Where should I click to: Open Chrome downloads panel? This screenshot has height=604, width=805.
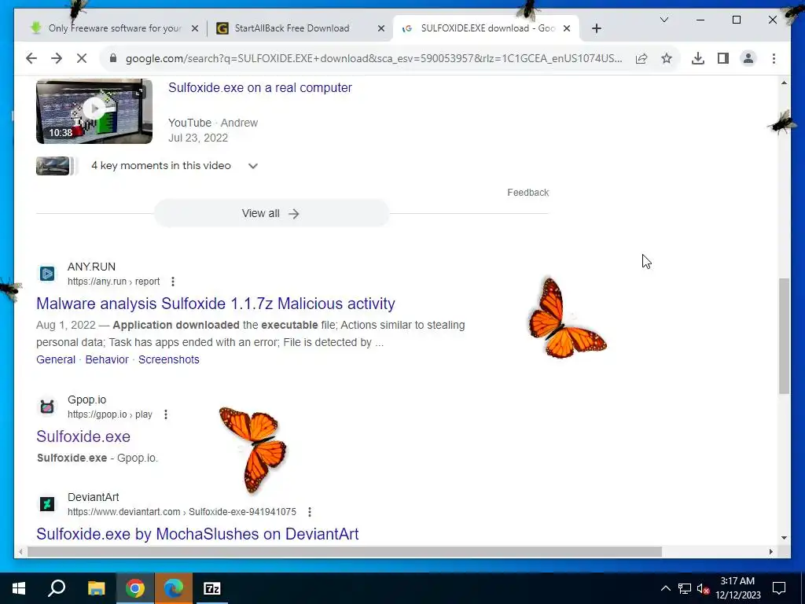click(698, 58)
